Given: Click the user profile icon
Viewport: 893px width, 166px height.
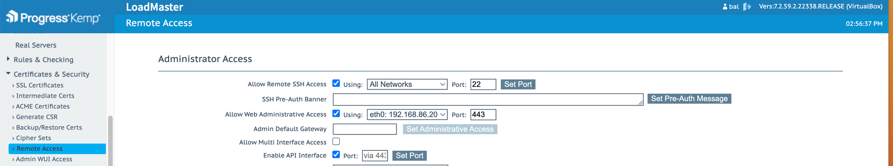Looking at the screenshot, I should (725, 7).
